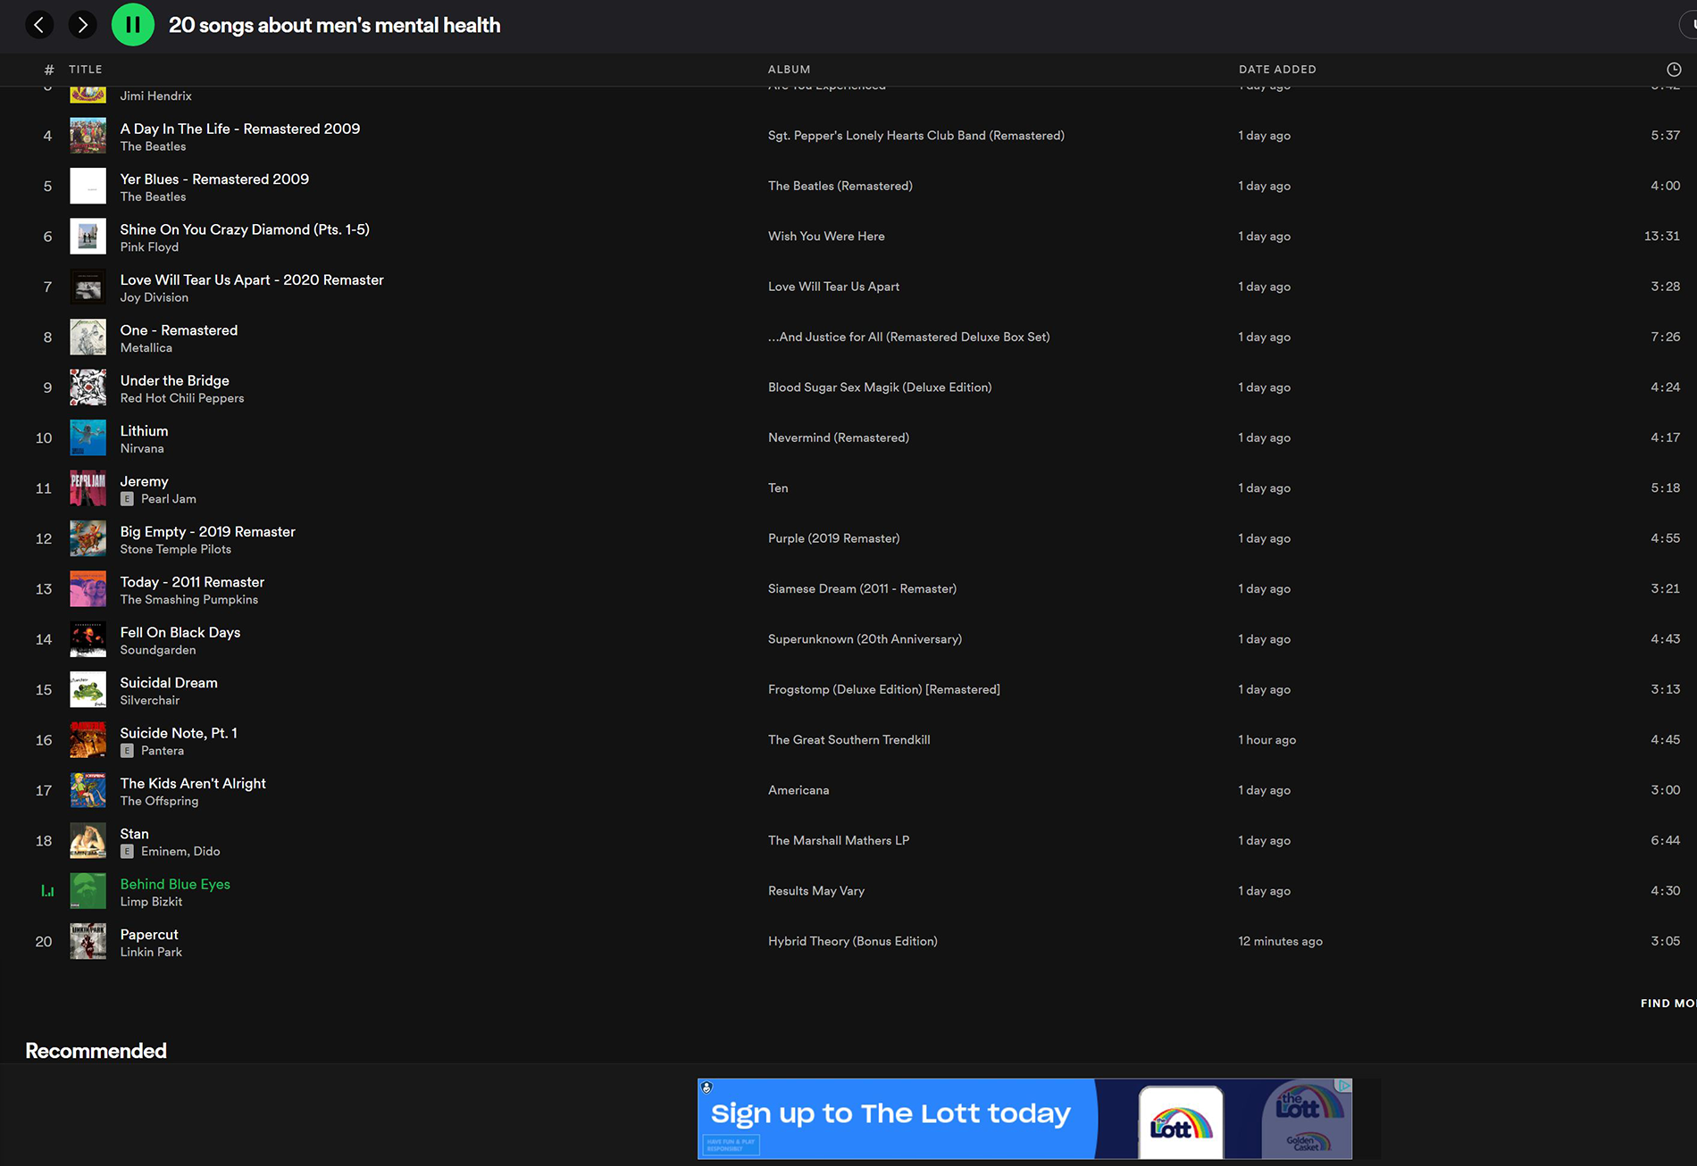Go forward using the right arrow
Viewport: 1697px width, 1166px height.
click(82, 25)
